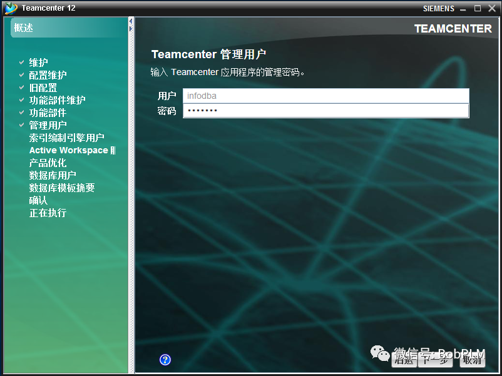Maximize the Teamcenter 12 window

478,8
